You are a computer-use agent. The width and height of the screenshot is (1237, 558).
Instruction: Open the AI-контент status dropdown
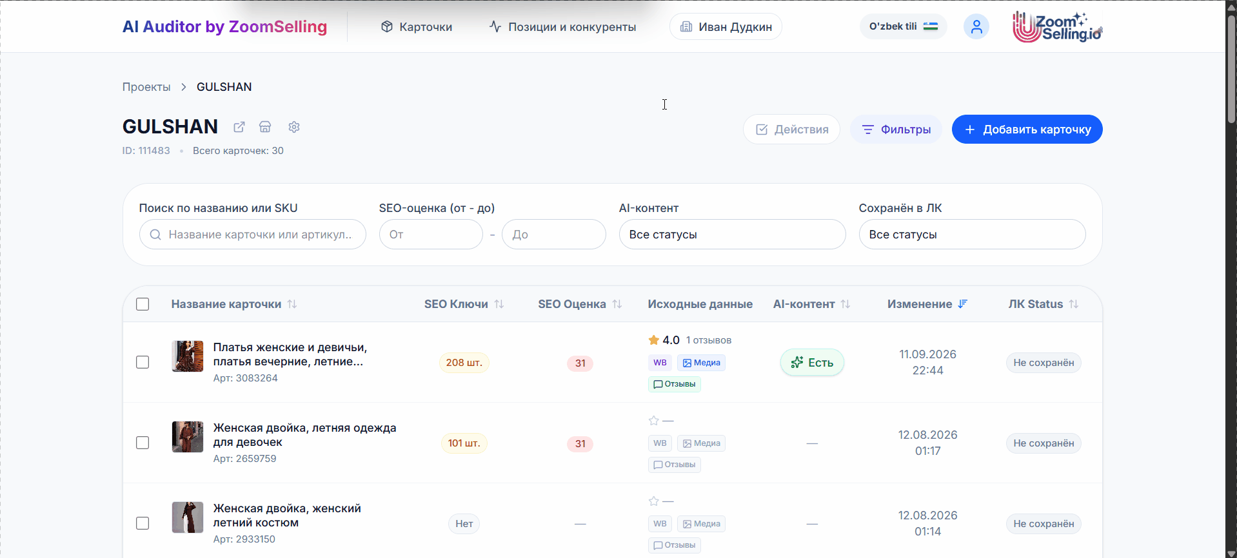tap(732, 235)
